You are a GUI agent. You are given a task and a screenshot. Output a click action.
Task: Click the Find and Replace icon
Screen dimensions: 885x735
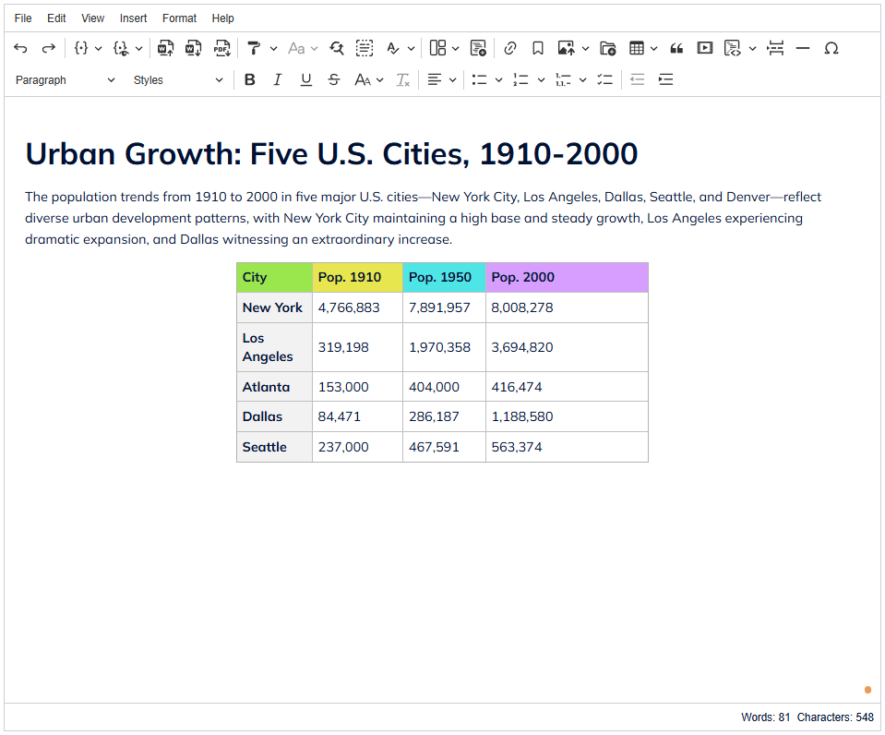point(337,48)
